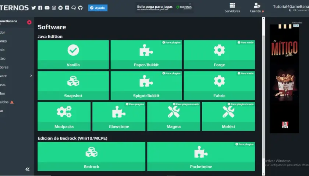Choose the Modpacks tile
The image size is (309, 176).
tap(64, 117)
